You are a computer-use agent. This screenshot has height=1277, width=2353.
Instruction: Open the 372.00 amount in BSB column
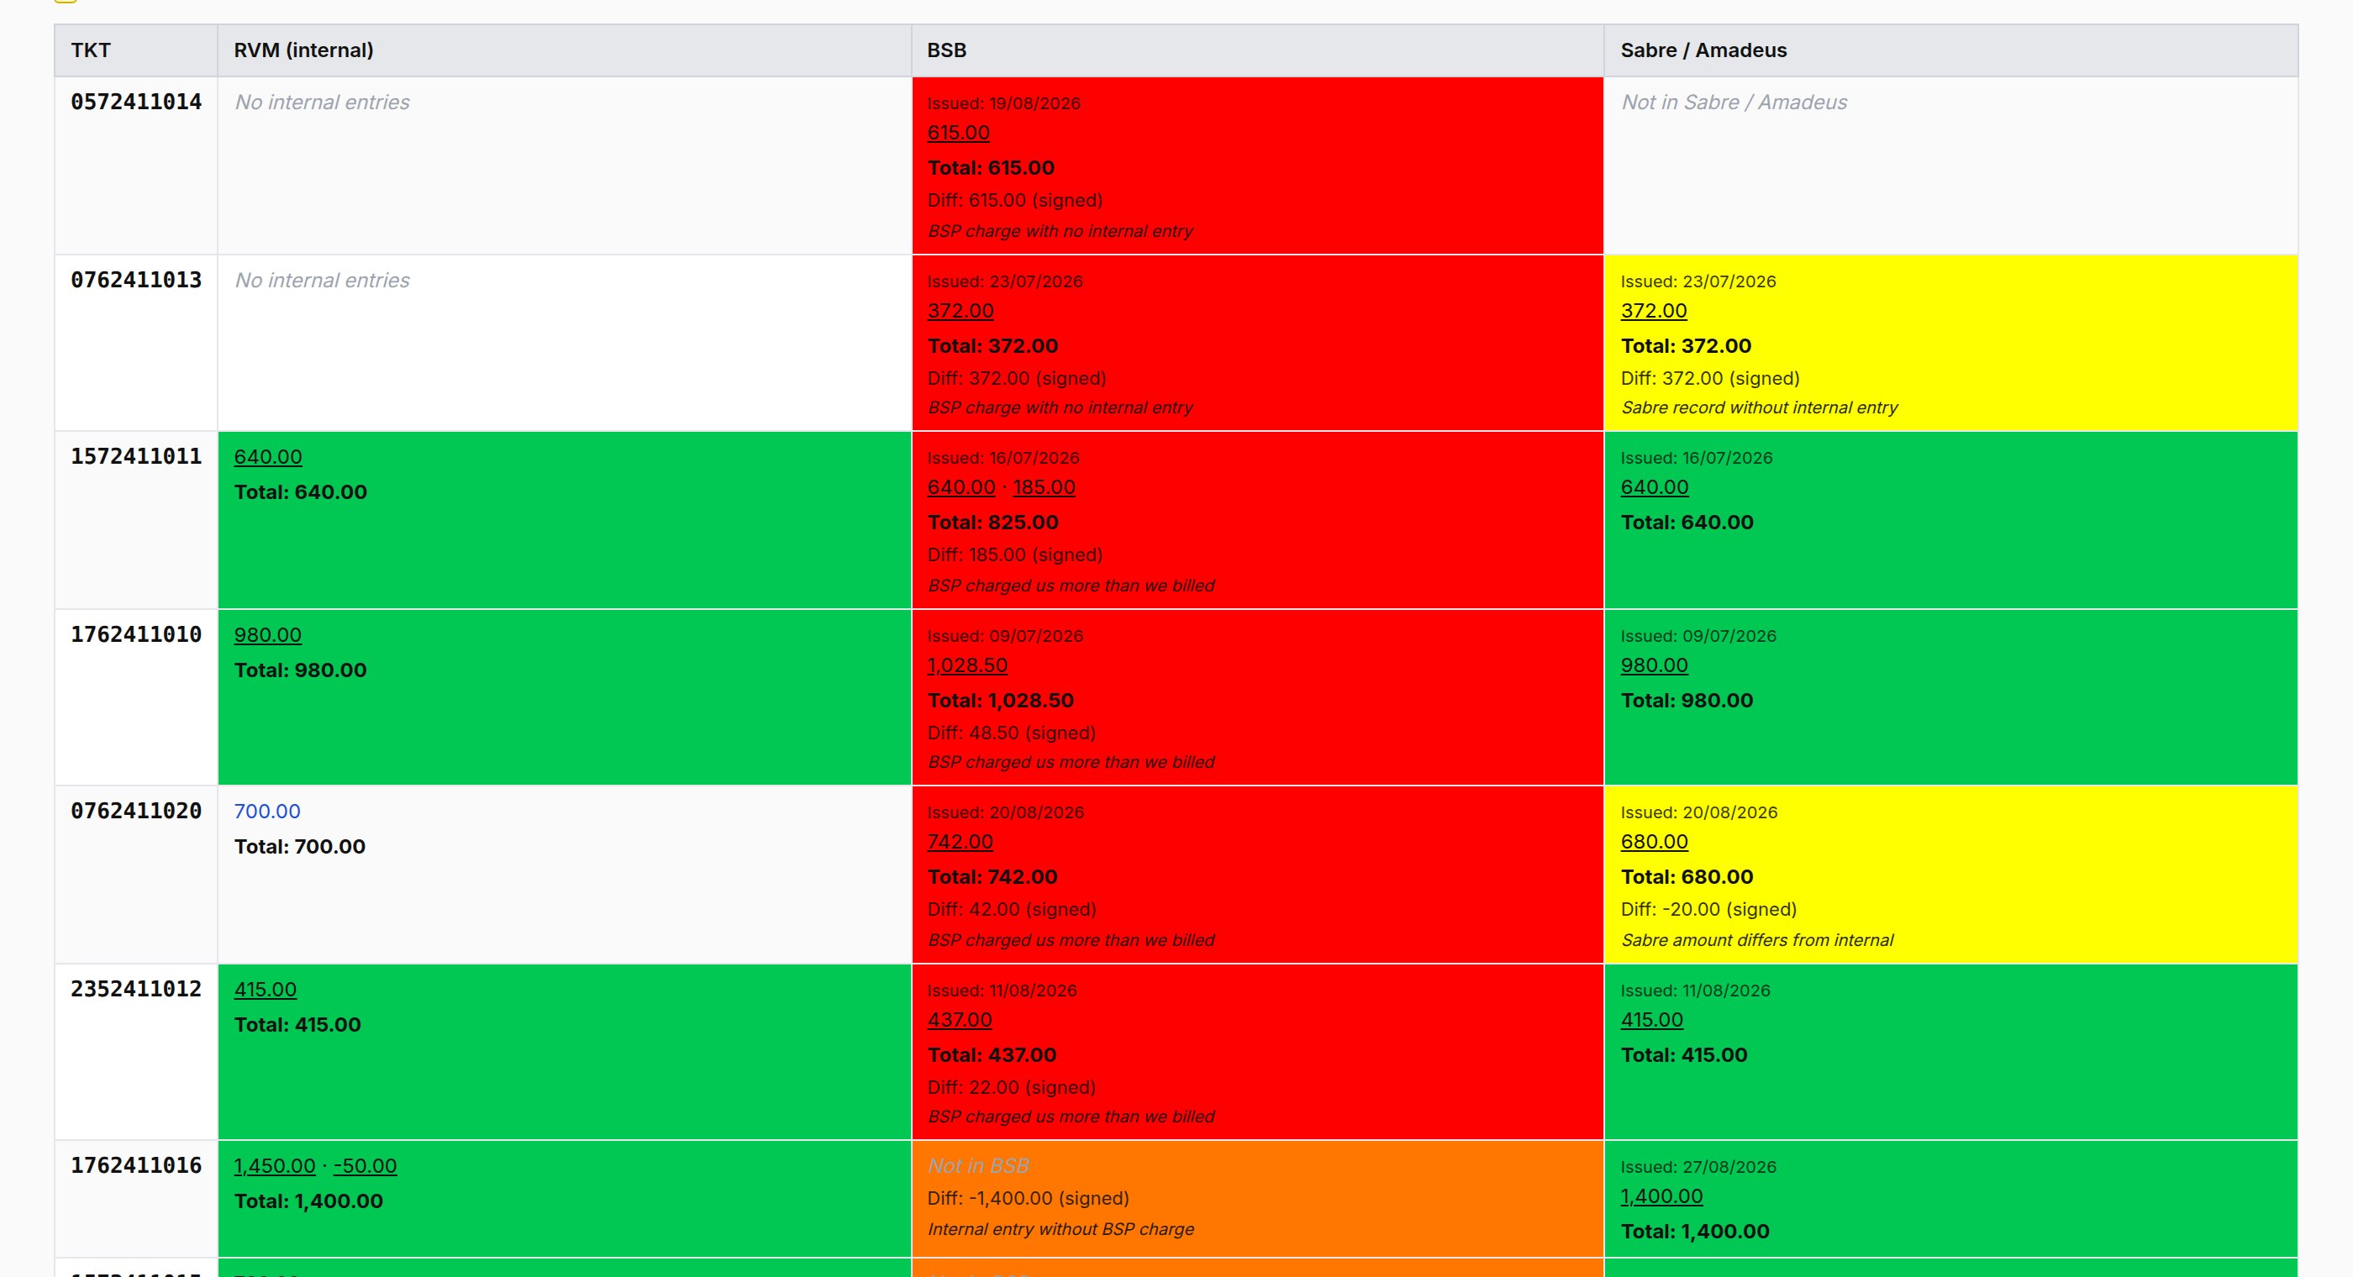point(960,311)
